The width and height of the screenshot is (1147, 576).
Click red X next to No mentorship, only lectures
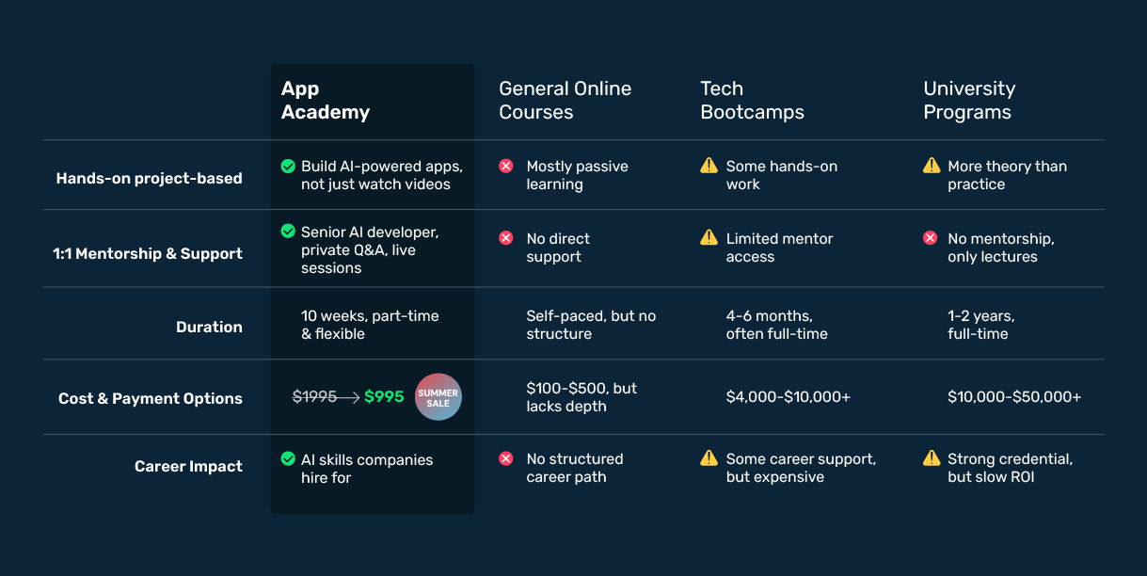931,239
